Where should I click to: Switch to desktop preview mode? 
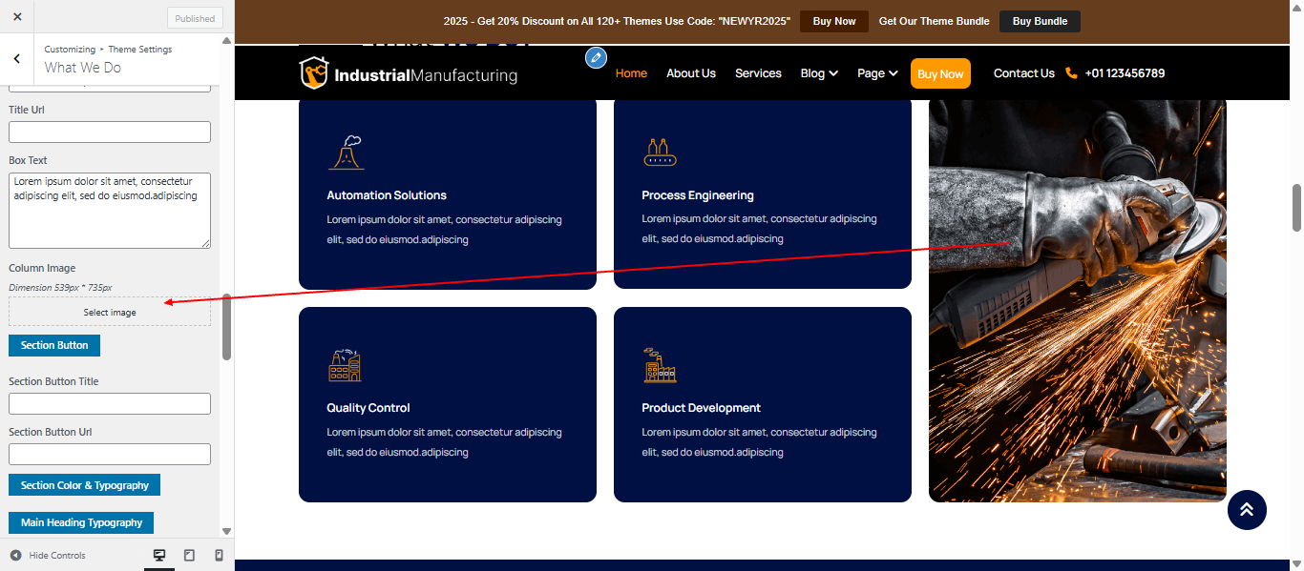point(159,555)
